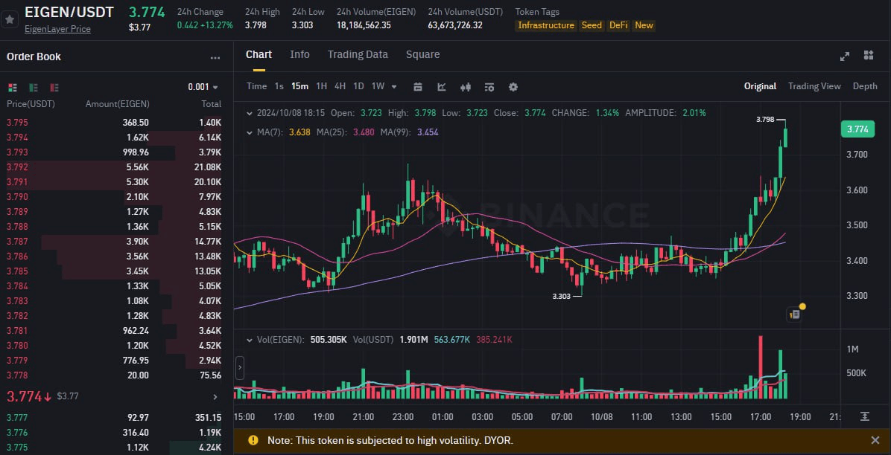Select the bid price 3.776 row
This screenshot has height=455, width=891.
(114, 432)
